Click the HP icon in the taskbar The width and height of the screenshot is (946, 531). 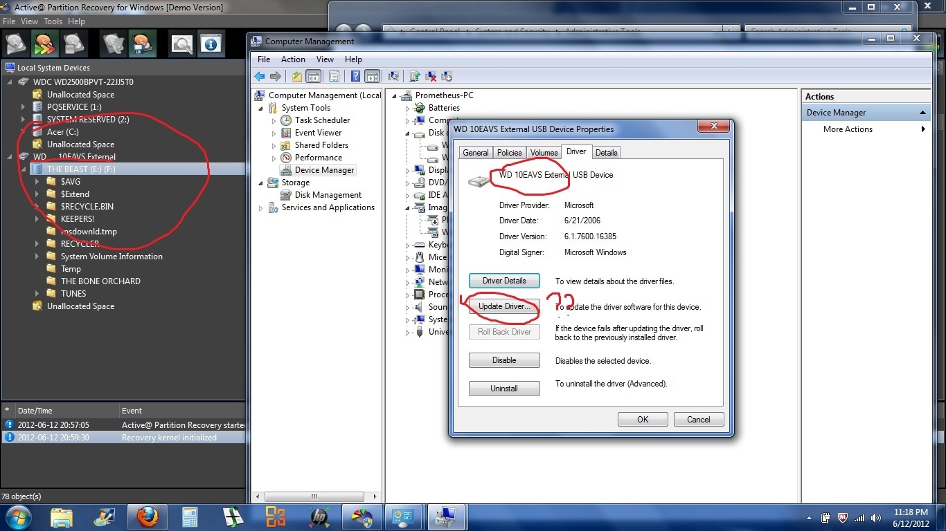[319, 517]
